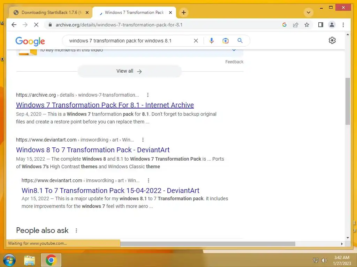The width and height of the screenshot is (357, 267).
Task: Click View all videos button
Action: (129, 71)
